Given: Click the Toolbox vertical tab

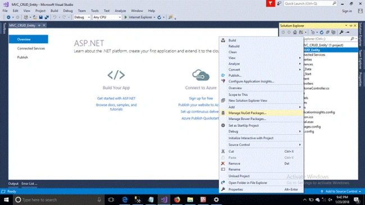Looking at the screenshot, I should click(4, 28).
